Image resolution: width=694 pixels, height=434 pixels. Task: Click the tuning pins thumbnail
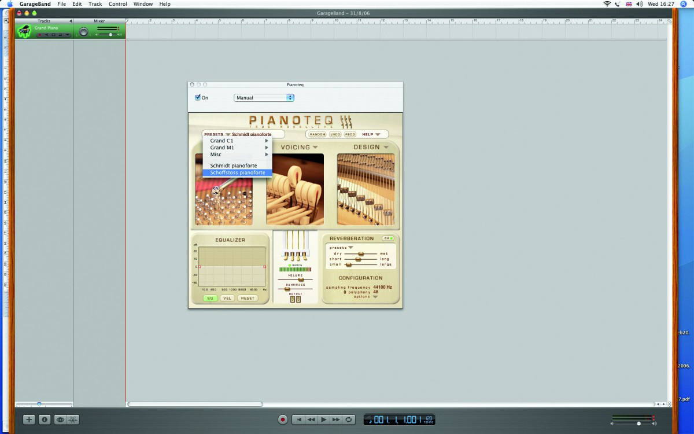[x=224, y=201]
